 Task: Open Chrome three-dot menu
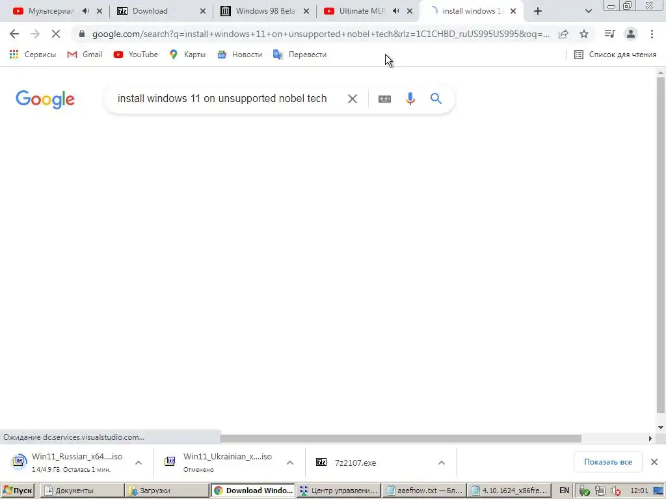coord(652,34)
